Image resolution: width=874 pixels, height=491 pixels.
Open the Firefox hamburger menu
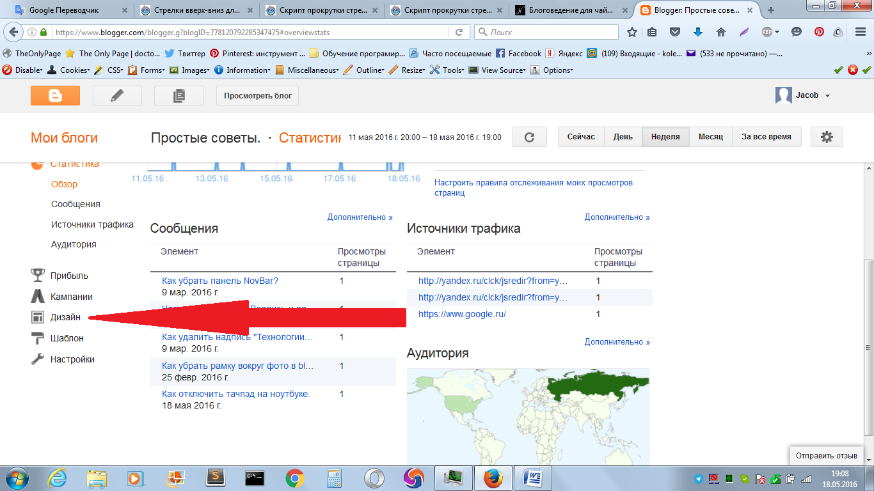861,32
